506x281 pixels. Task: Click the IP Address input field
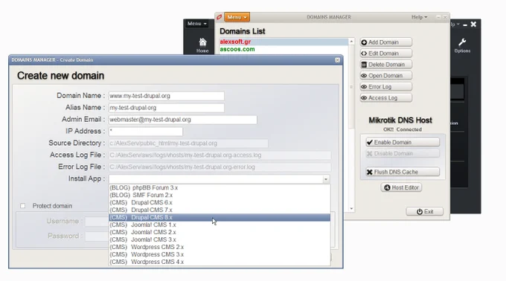point(146,132)
